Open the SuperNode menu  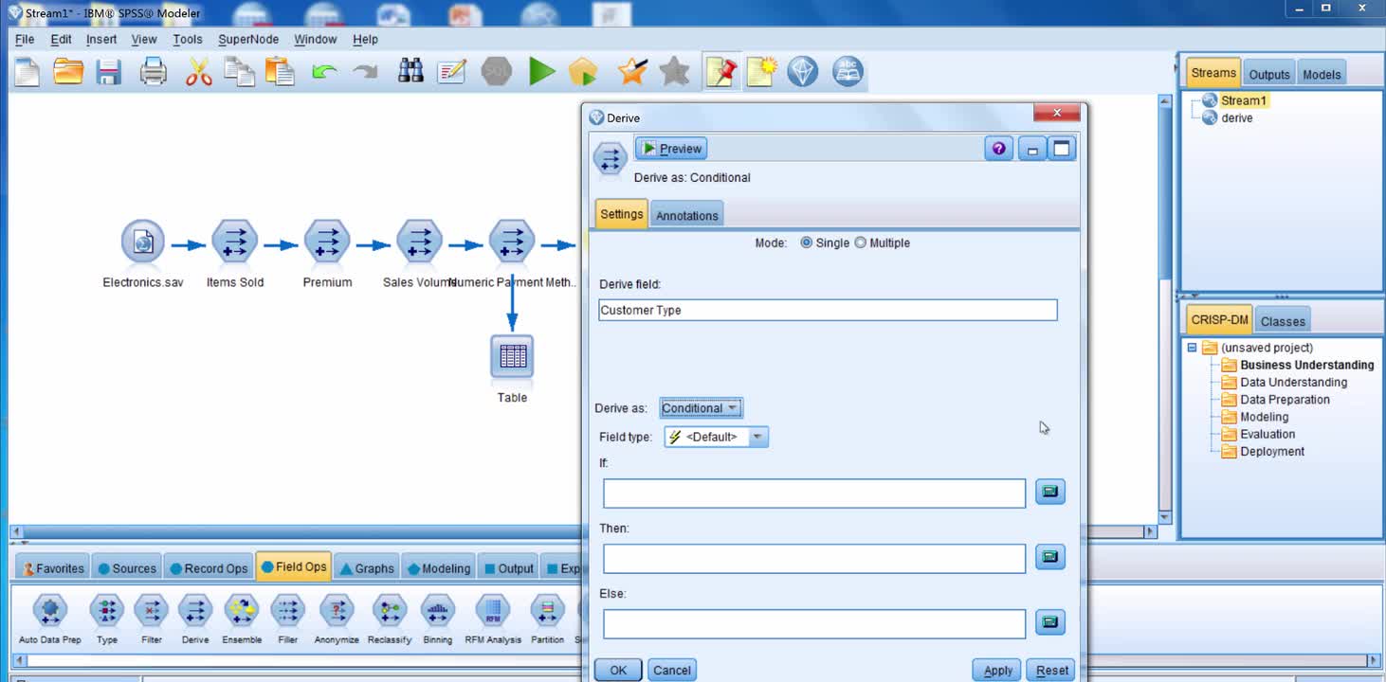pos(248,39)
